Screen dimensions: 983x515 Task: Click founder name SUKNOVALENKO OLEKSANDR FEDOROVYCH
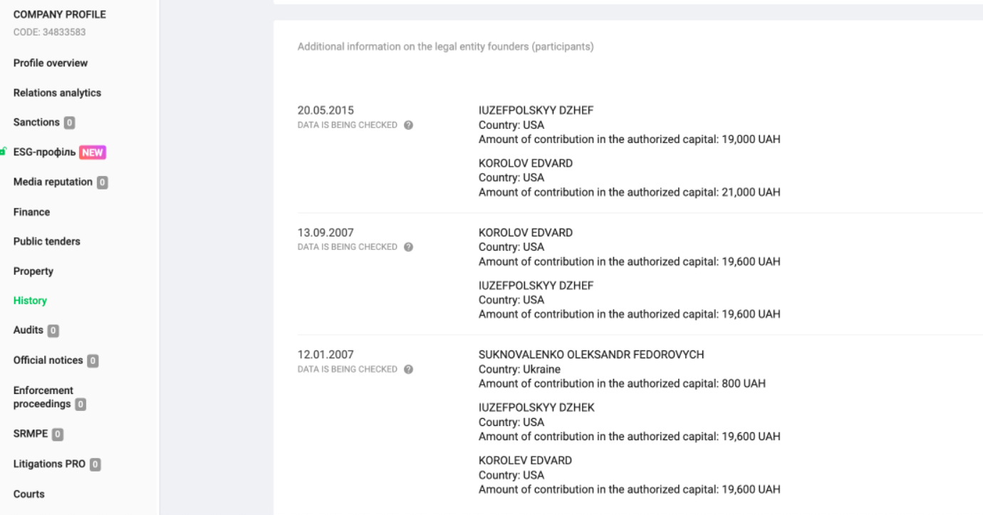tap(591, 355)
